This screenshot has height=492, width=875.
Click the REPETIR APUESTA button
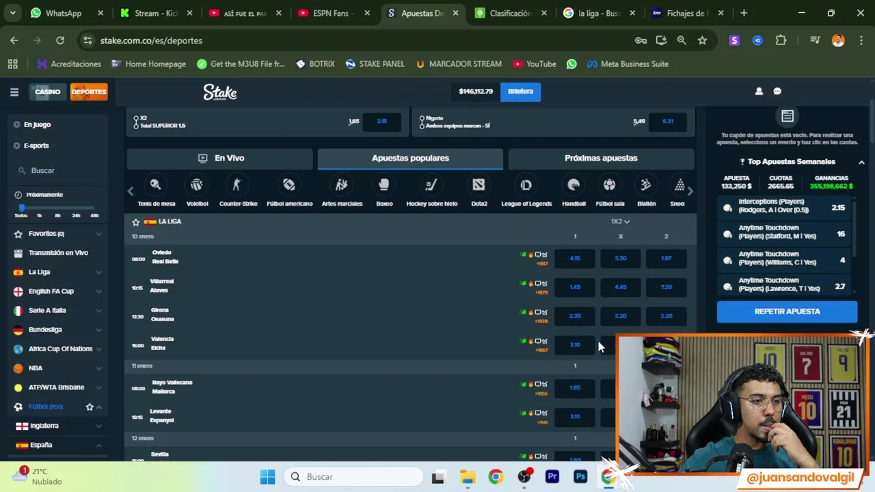[x=787, y=312]
